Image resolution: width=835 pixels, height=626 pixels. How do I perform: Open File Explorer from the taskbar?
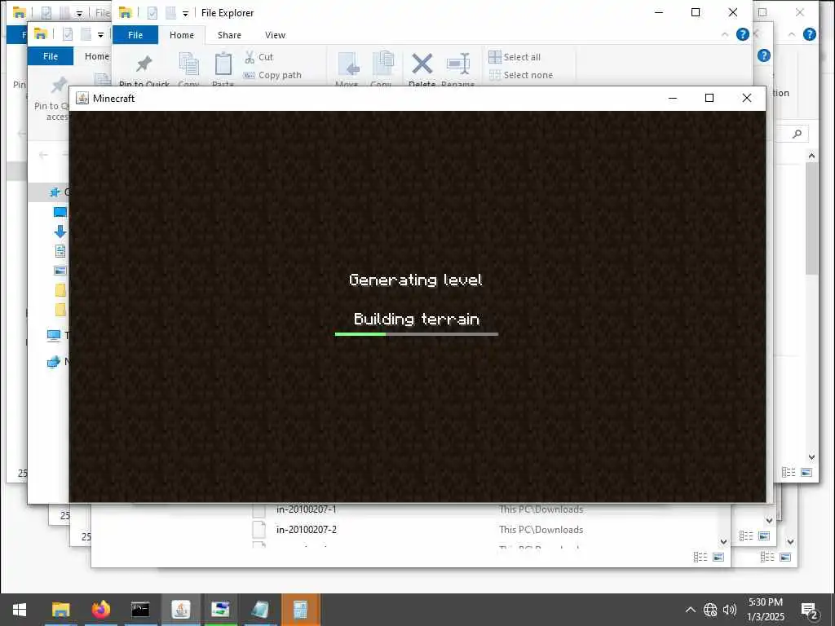click(x=60, y=610)
